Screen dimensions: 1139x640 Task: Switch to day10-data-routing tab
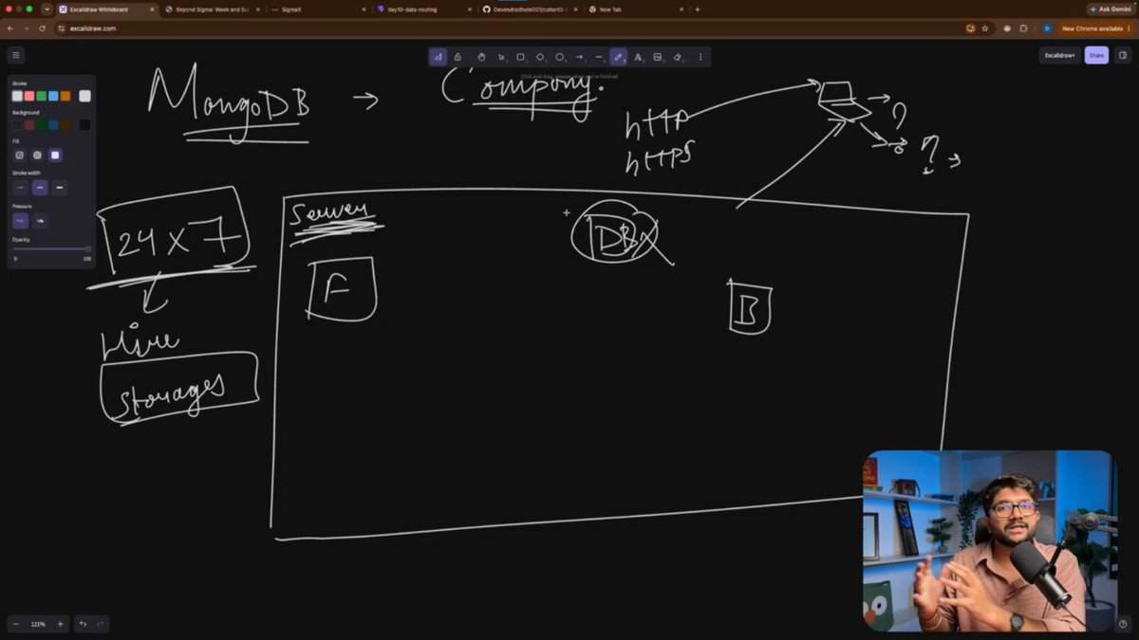click(x=423, y=9)
